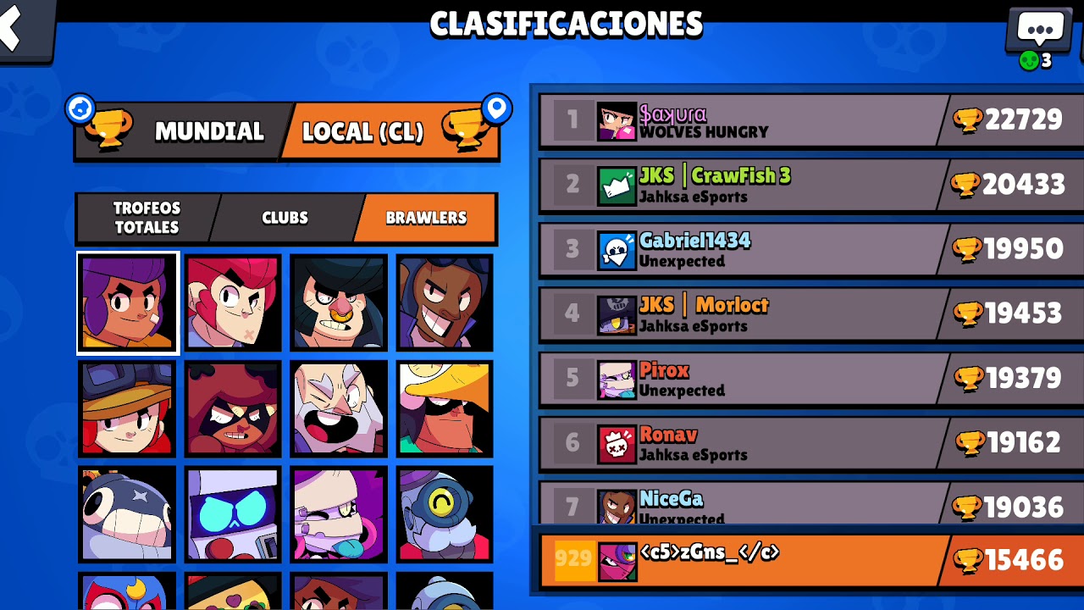Select the BRAWLERS tab
The width and height of the screenshot is (1084, 610).
coord(426,218)
